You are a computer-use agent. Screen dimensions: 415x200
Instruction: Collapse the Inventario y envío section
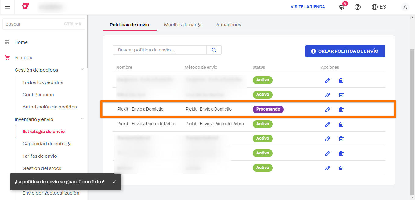[82, 119]
